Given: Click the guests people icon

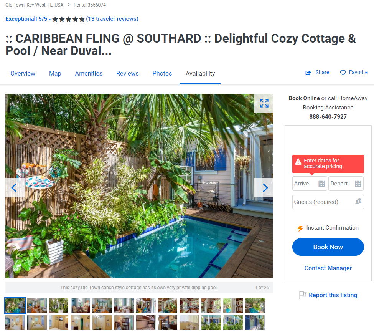Looking at the screenshot, I should point(358,202).
